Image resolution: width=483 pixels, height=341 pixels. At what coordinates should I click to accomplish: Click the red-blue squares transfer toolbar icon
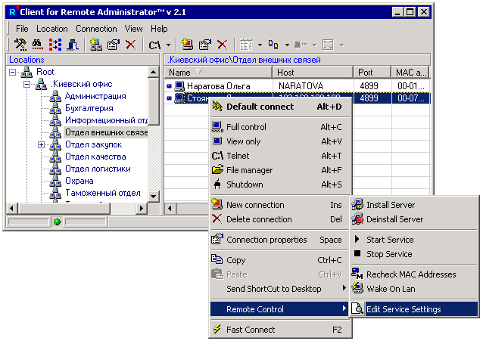pyautogui.click(x=55, y=45)
